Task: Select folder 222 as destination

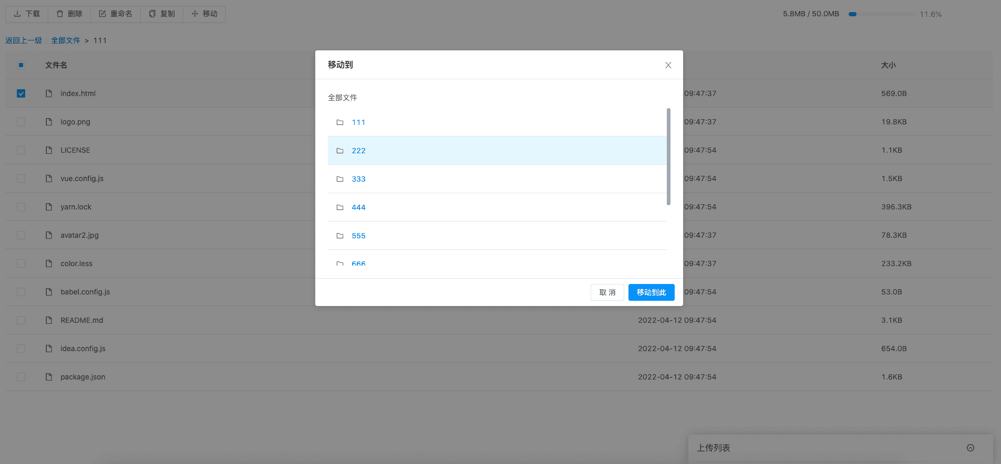Action: click(x=358, y=151)
